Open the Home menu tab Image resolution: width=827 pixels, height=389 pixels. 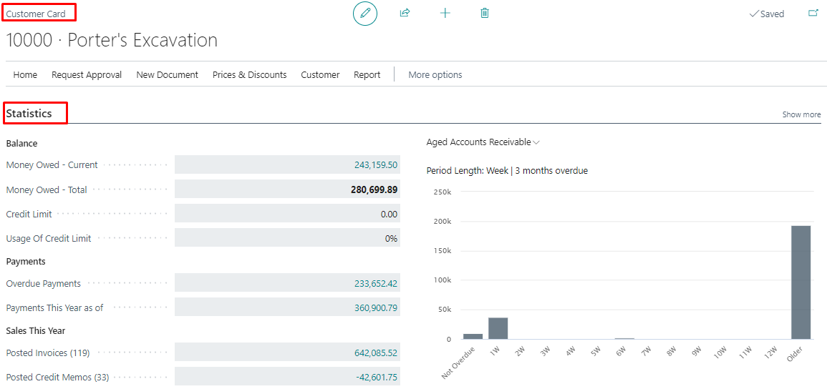pyautogui.click(x=25, y=74)
